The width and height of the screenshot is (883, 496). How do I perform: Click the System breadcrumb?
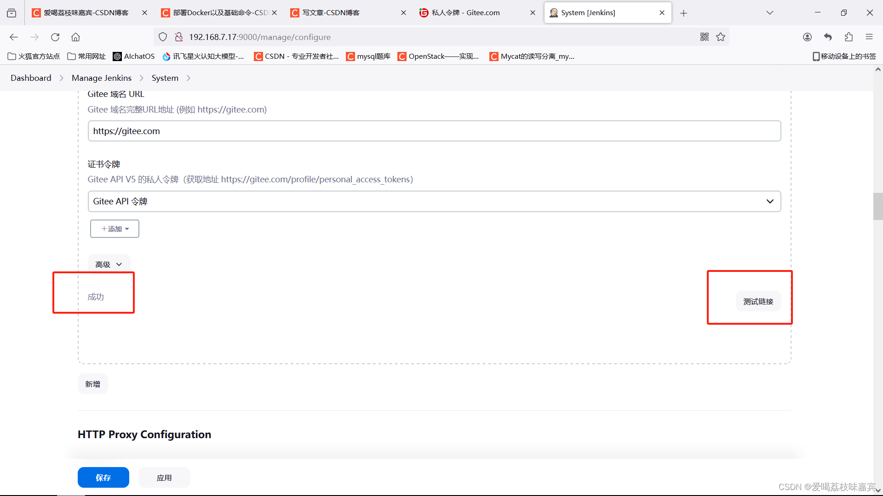click(x=165, y=78)
